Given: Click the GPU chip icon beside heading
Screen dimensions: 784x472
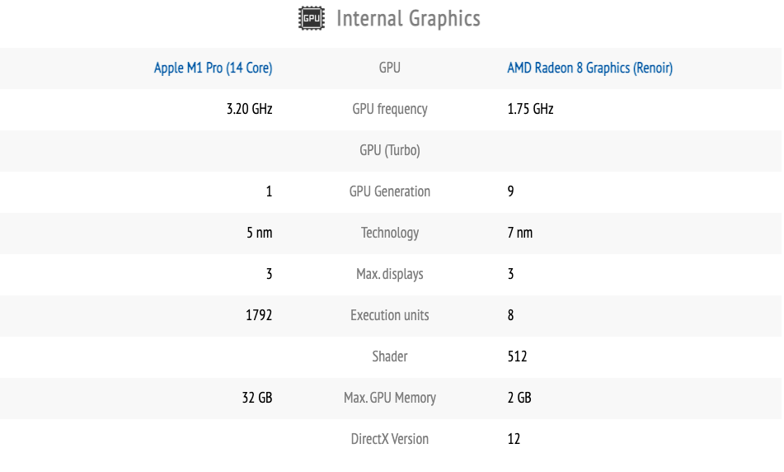Looking at the screenshot, I should click(x=312, y=19).
